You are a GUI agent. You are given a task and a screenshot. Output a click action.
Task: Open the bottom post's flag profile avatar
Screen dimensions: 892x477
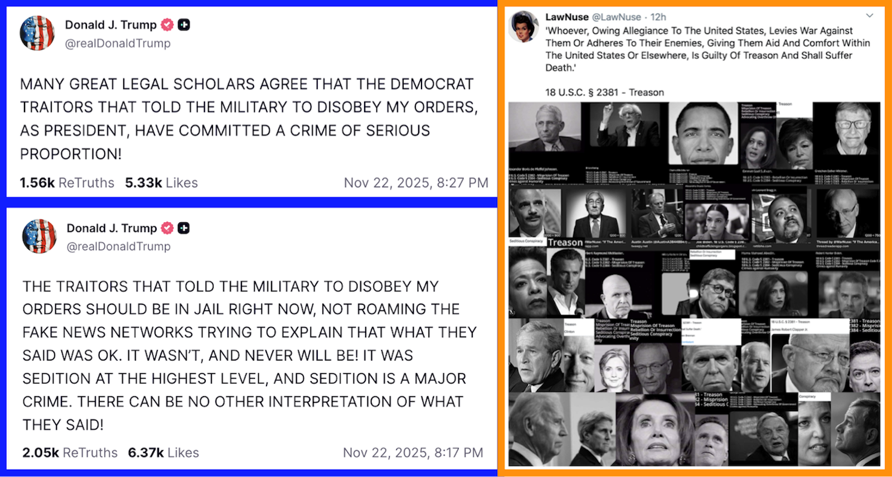pos(39,236)
